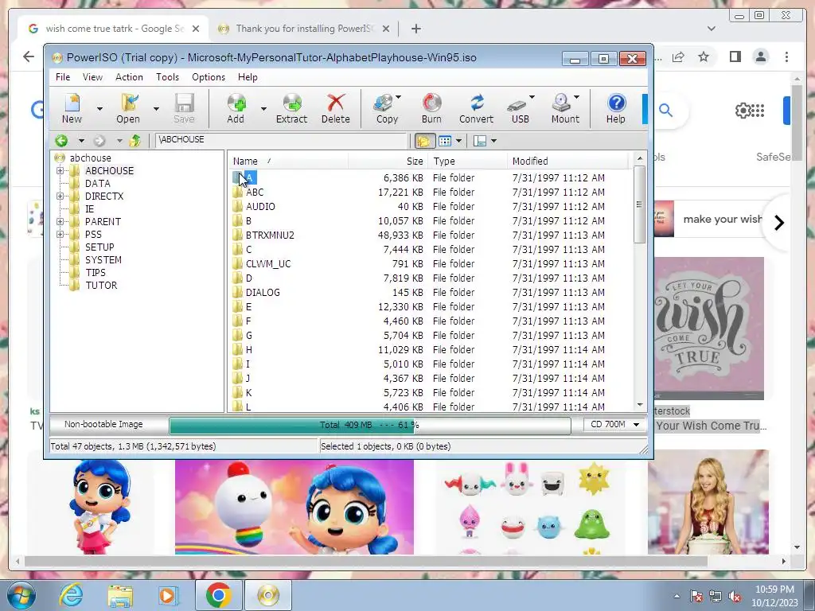Click the \ABCHOUSE path field
The width and height of the screenshot is (815, 611).
pos(281,140)
